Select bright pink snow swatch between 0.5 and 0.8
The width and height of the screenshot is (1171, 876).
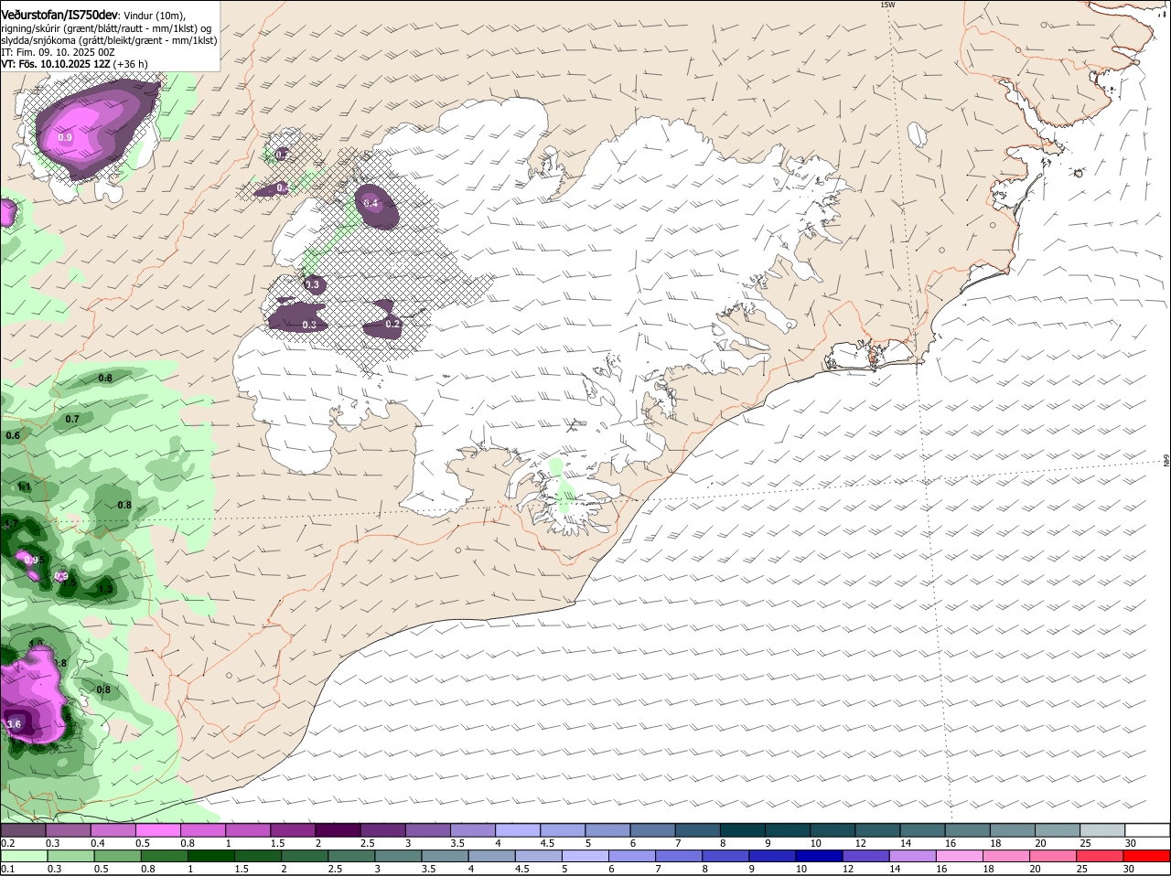click(157, 830)
